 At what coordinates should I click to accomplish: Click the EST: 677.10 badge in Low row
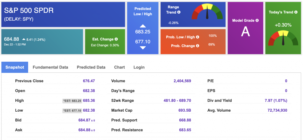click(71, 110)
